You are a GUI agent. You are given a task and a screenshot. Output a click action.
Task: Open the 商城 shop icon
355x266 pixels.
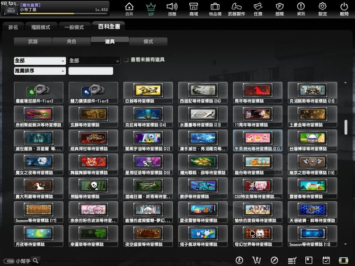pyautogui.click(x=194, y=9)
